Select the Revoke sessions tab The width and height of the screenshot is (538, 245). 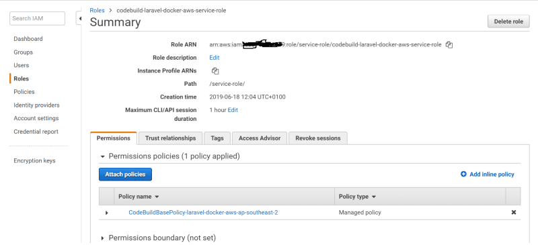coord(318,138)
